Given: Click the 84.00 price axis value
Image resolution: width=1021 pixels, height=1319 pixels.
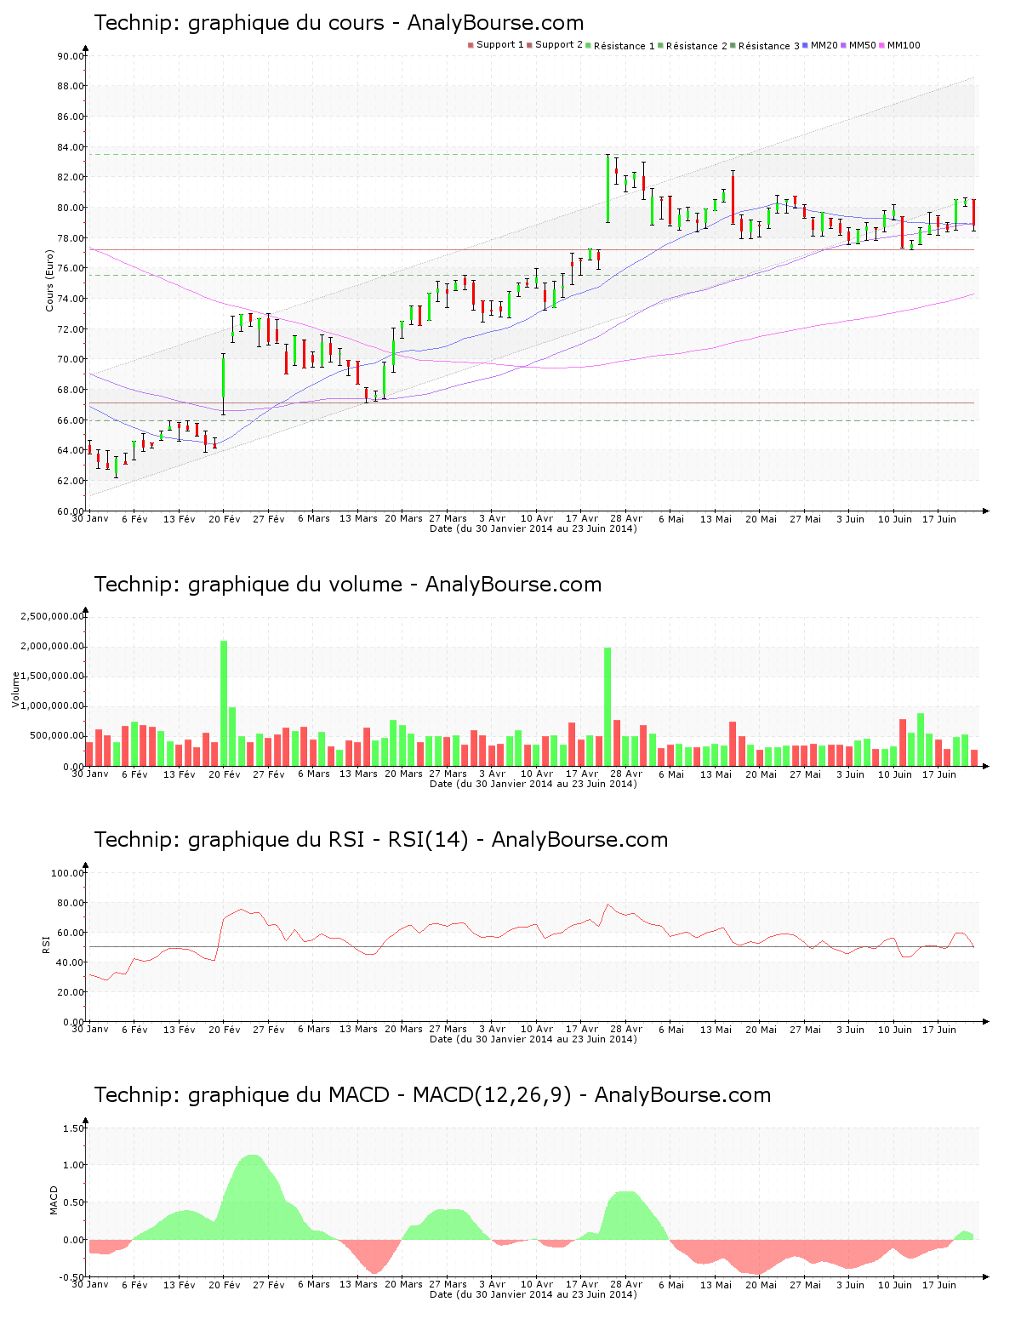Looking at the screenshot, I should coord(71,147).
